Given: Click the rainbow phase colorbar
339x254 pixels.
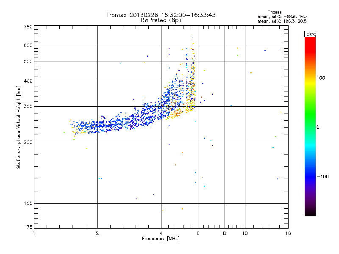Looking at the screenshot, I should pyautogui.click(x=310, y=126).
